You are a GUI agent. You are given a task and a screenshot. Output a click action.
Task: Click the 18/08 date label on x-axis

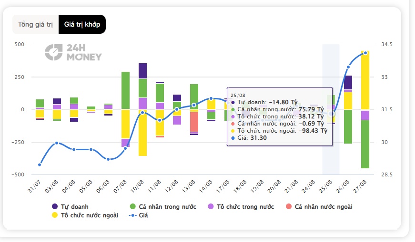[x=240, y=186]
